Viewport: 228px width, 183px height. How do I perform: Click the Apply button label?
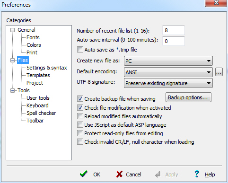(172, 174)
